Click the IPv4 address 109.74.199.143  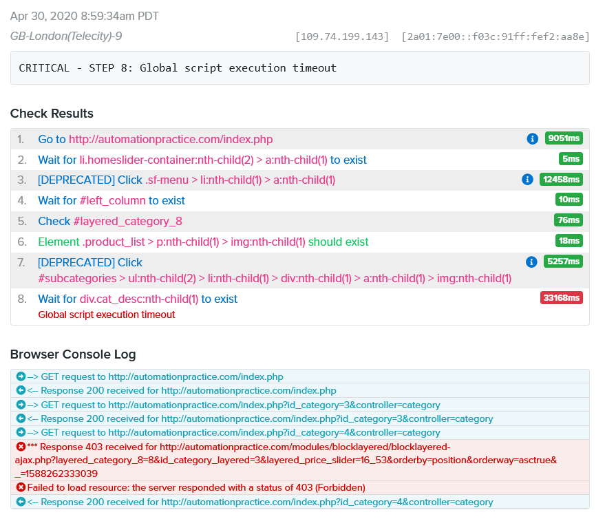(x=342, y=36)
